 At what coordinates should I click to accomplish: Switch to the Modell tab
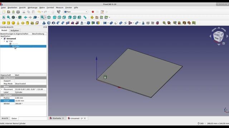(x=4, y=30)
